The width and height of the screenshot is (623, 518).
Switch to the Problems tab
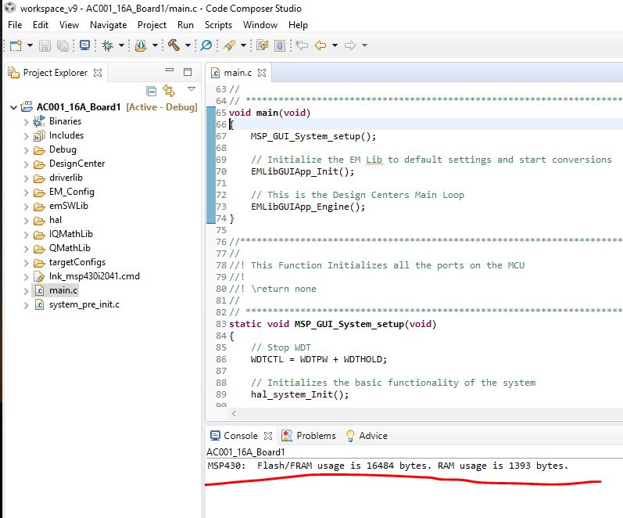point(315,436)
